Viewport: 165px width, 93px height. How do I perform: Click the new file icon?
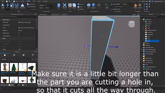coord(7,1)
